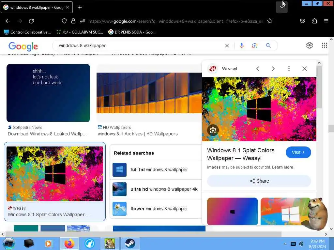This screenshot has width=334, height=250.
Task: Open more options in the image preview panel
Action: click(289, 69)
